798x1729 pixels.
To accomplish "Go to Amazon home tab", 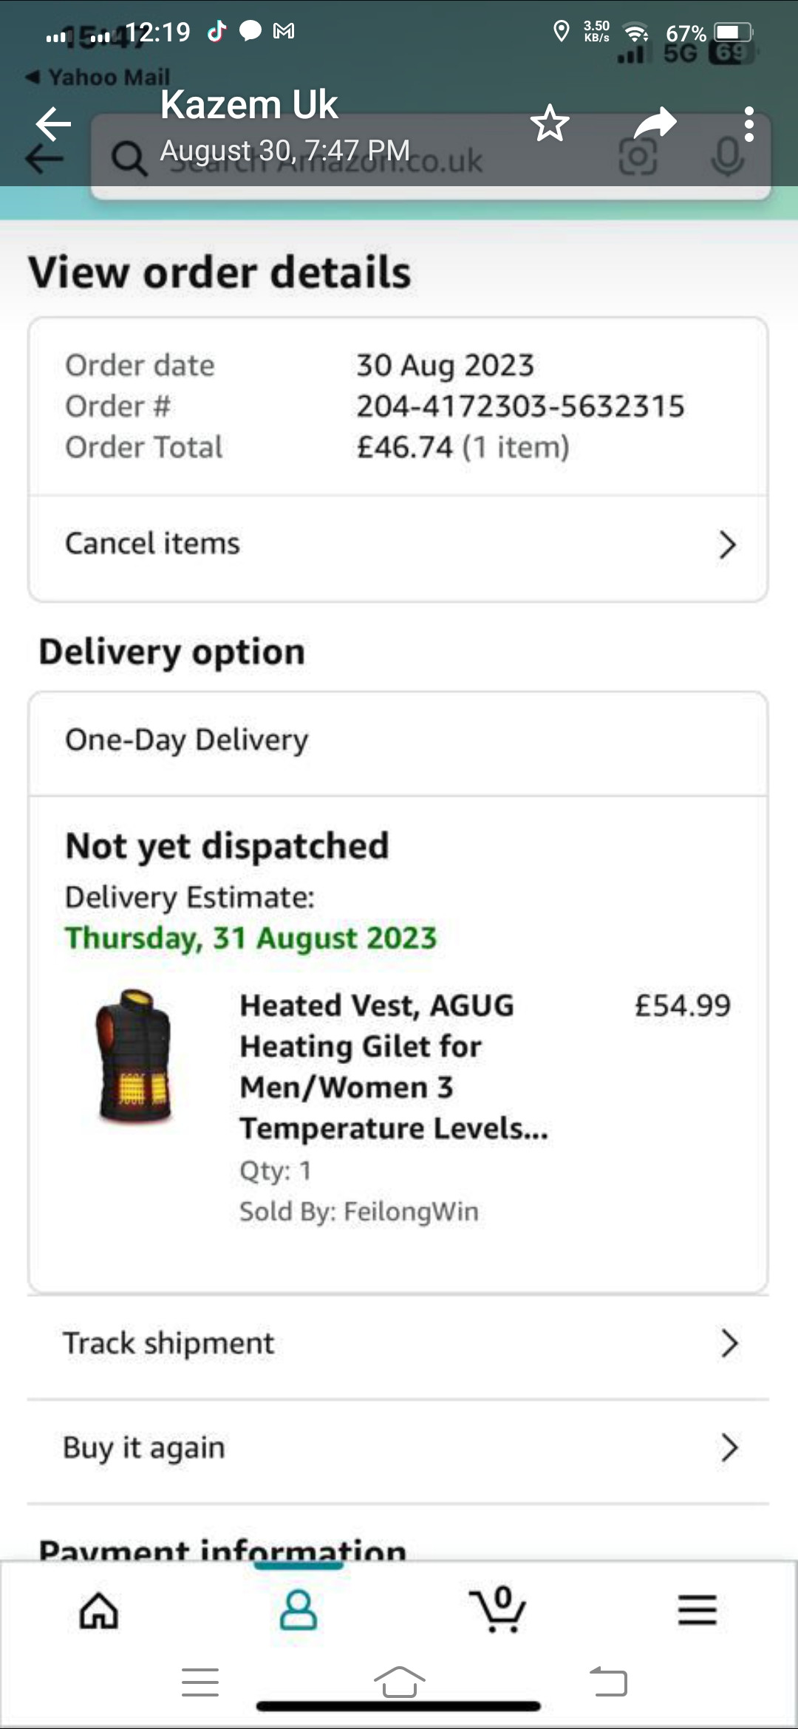I will [x=99, y=1611].
